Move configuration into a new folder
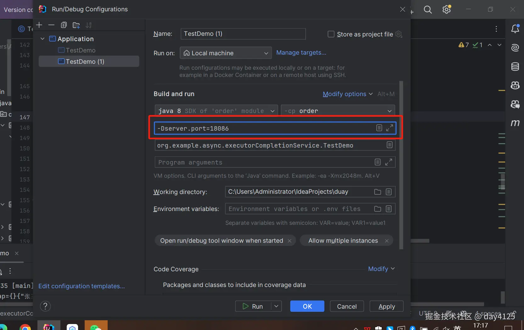This screenshot has height=330, width=524. point(76,25)
